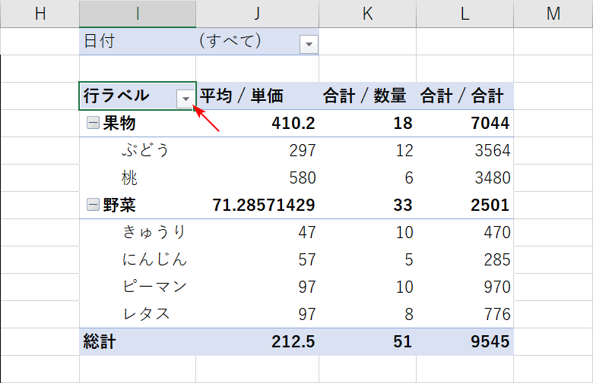Click the 総計 label cell
Image resolution: width=593 pixels, height=383 pixels.
[x=100, y=341]
